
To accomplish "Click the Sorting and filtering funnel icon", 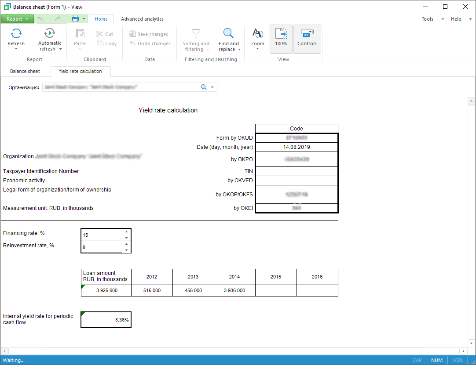I will (x=196, y=33).
